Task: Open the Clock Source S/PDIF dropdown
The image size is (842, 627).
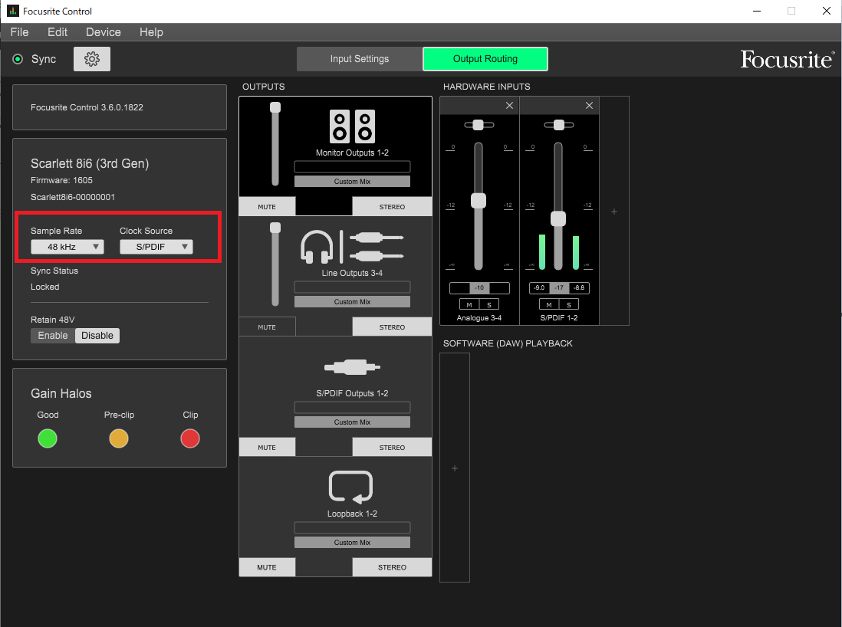Action: coord(156,247)
